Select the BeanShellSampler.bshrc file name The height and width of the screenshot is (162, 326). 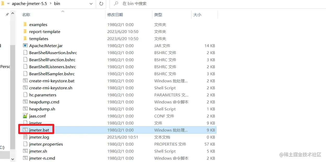click(x=52, y=74)
